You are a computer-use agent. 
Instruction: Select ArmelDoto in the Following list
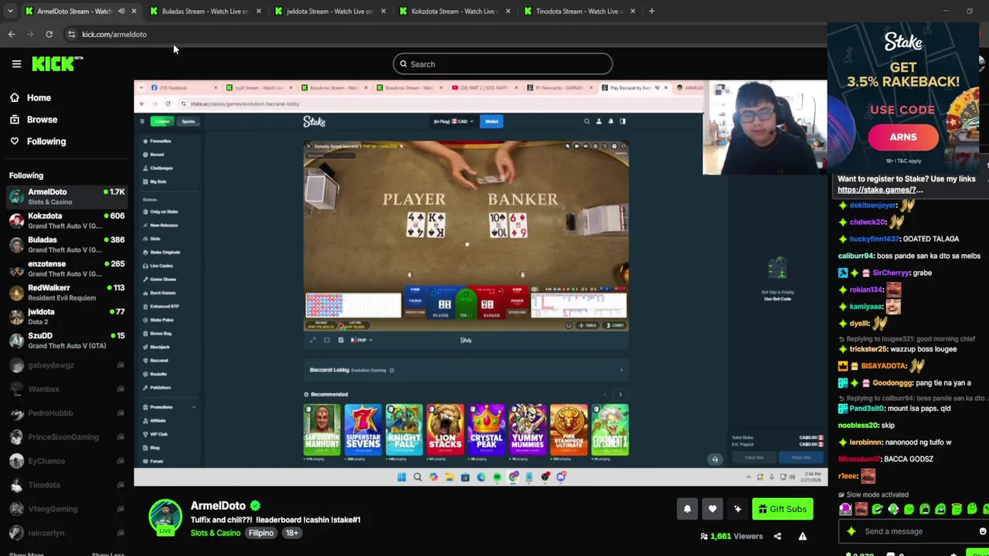[x=66, y=196]
